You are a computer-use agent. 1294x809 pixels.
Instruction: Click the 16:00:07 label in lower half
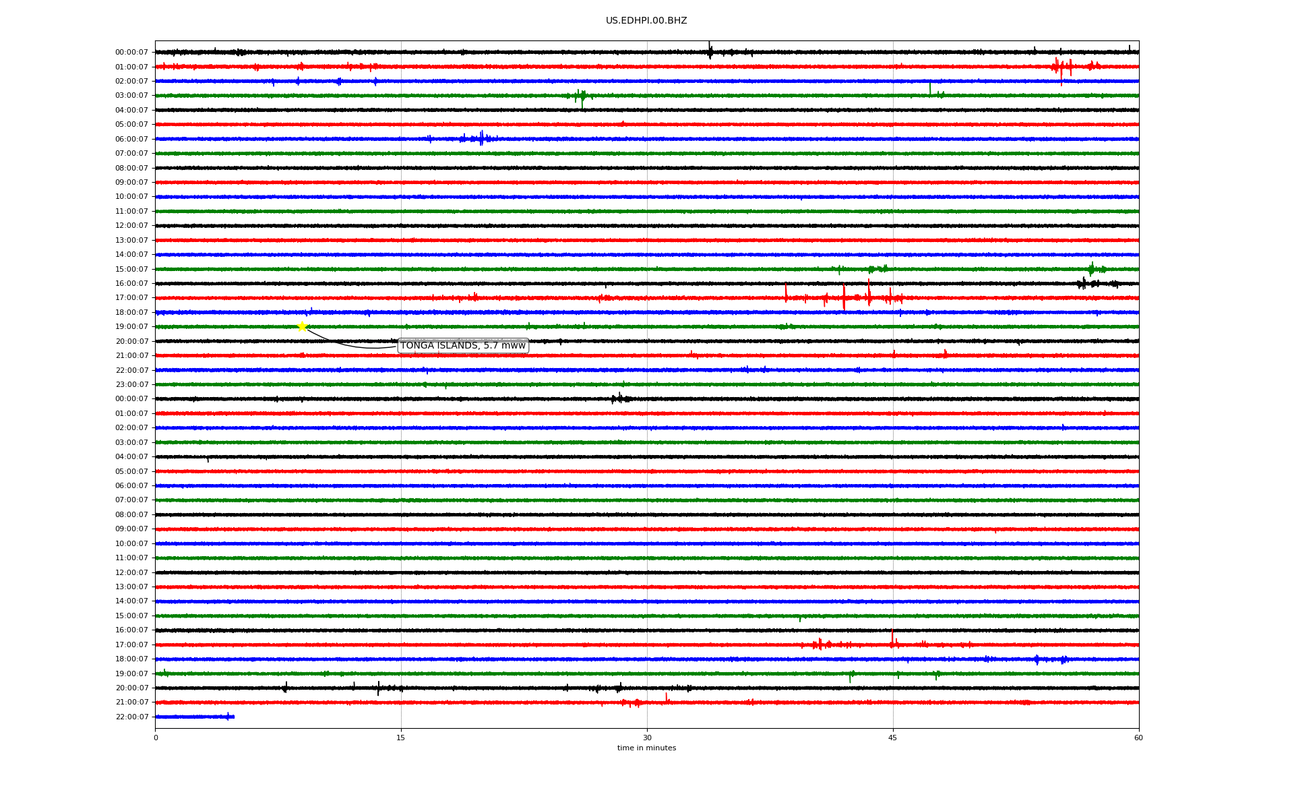click(x=131, y=630)
